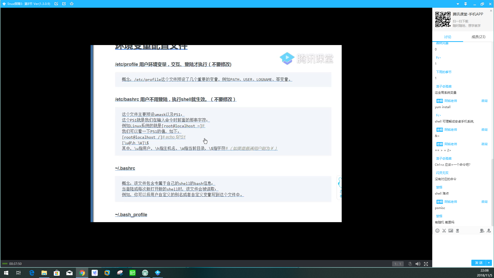The height and width of the screenshot is (278, 494).
Task: Click 咨询 next to 'psmisc' message
Action: click(x=484, y=202)
